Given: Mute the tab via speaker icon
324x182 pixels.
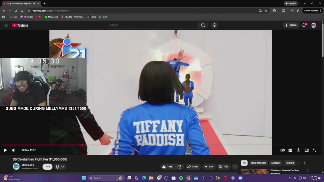Looking at the screenshot, I should (x=34, y=4).
